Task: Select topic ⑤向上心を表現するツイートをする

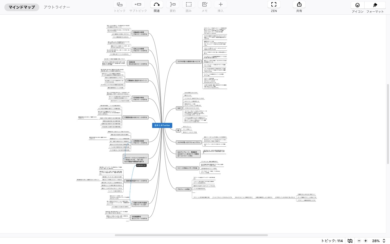Action: (140, 50)
